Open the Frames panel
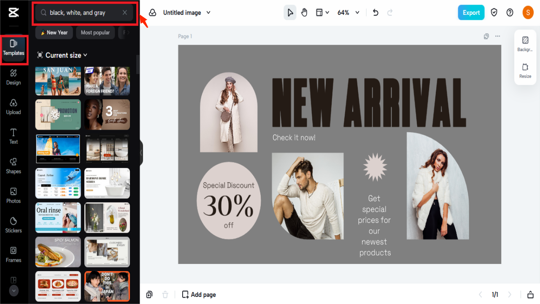The width and height of the screenshot is (540, 304). click(x=13, y=254)
